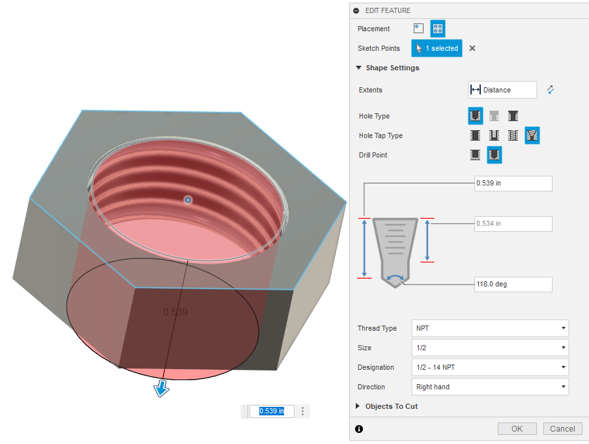Screen dimensions: 589x444
Task: Select the Simple hole type
Action: 475,116
